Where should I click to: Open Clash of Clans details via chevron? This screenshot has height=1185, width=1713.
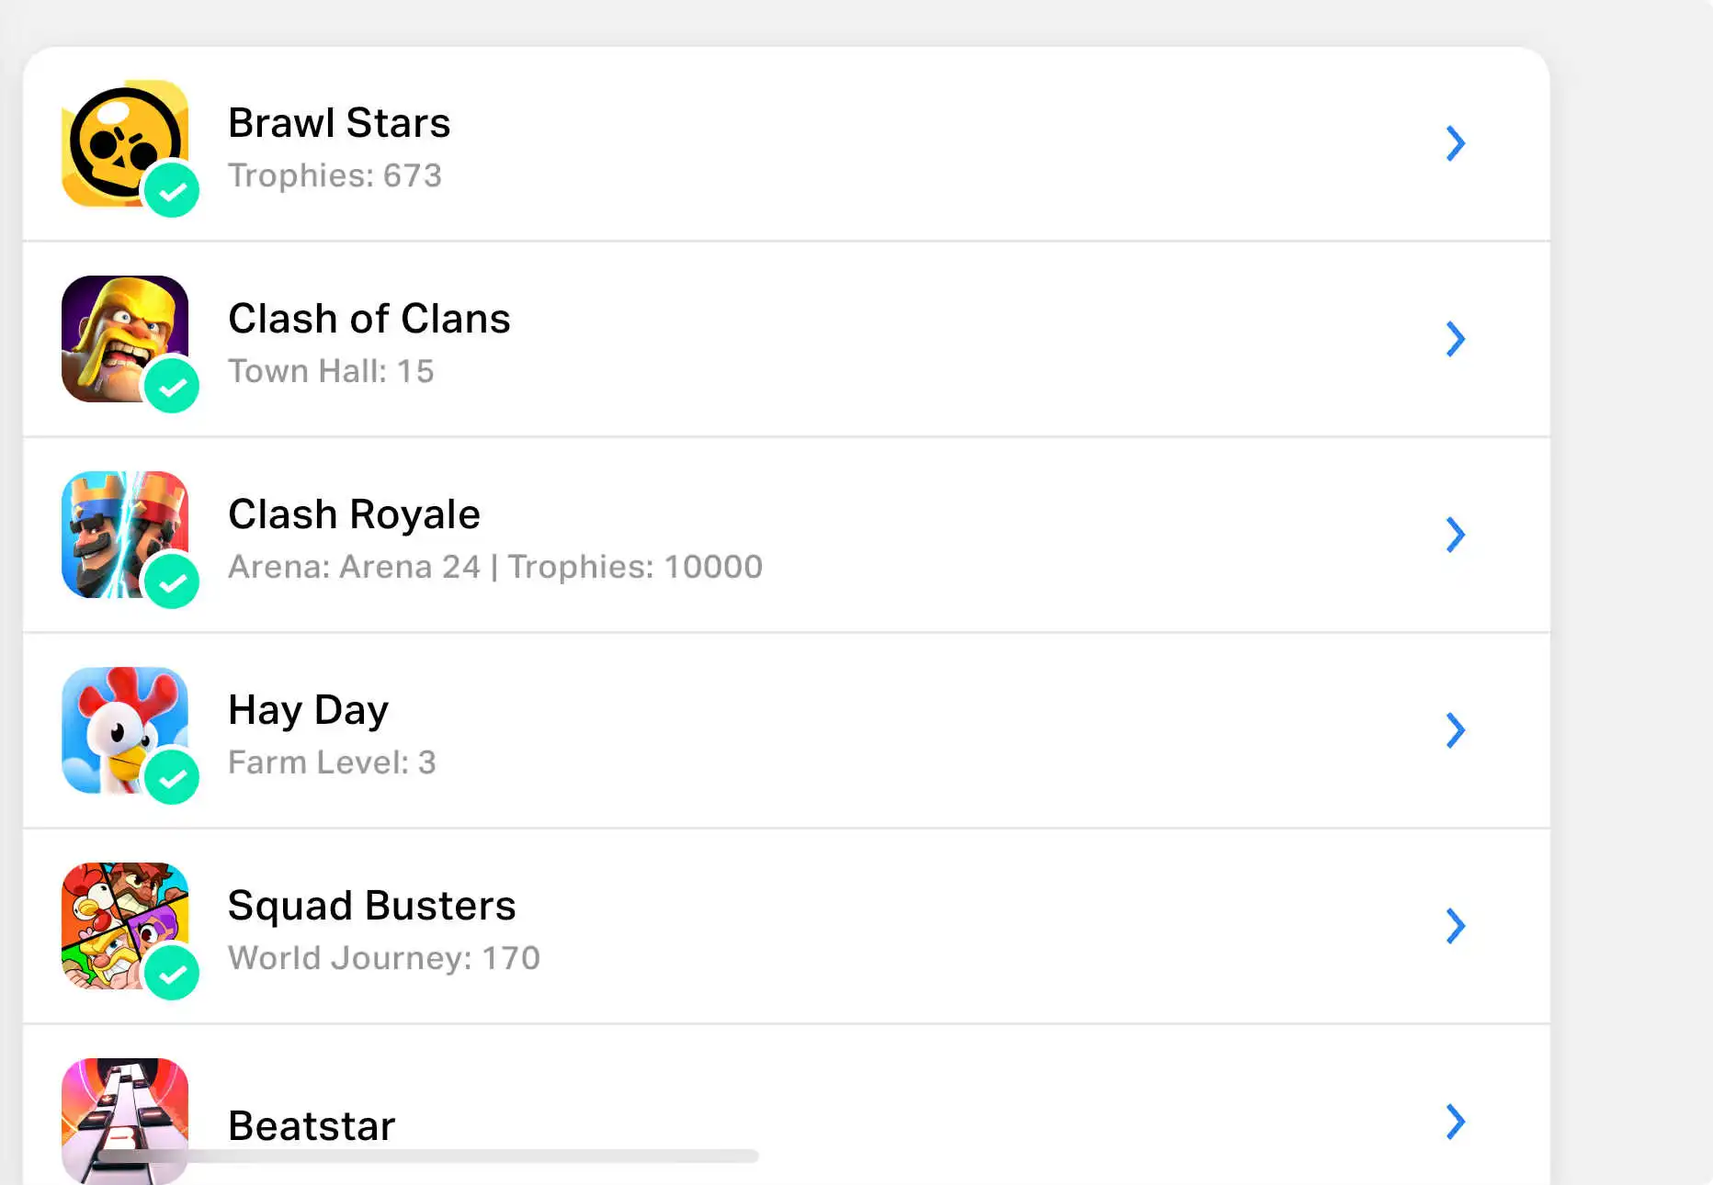[1455, 339]
